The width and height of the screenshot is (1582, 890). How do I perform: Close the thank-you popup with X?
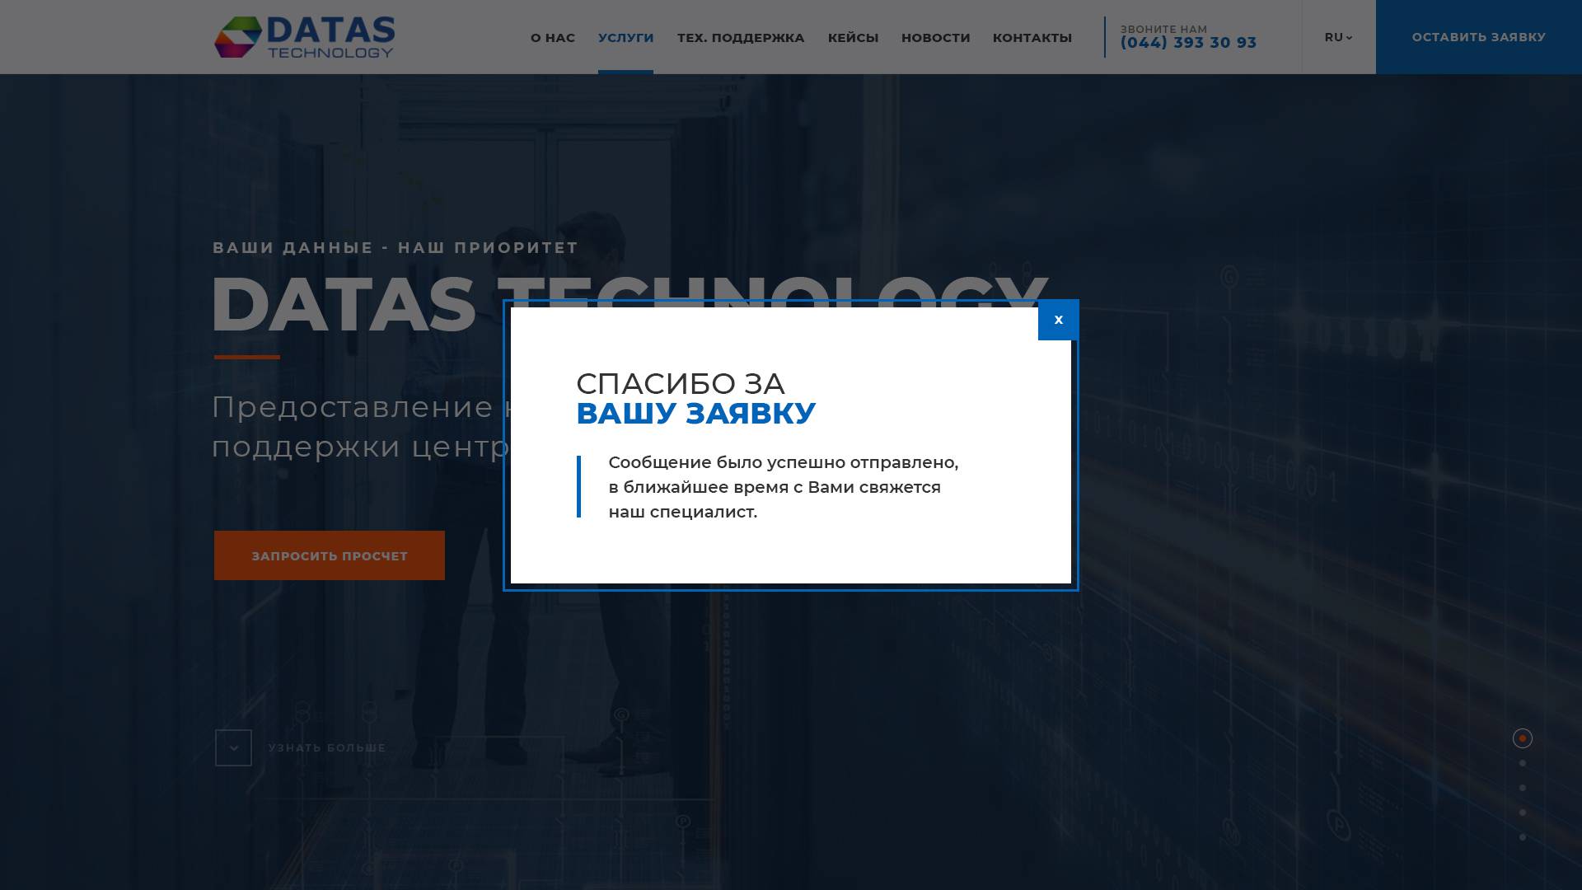1058,320
